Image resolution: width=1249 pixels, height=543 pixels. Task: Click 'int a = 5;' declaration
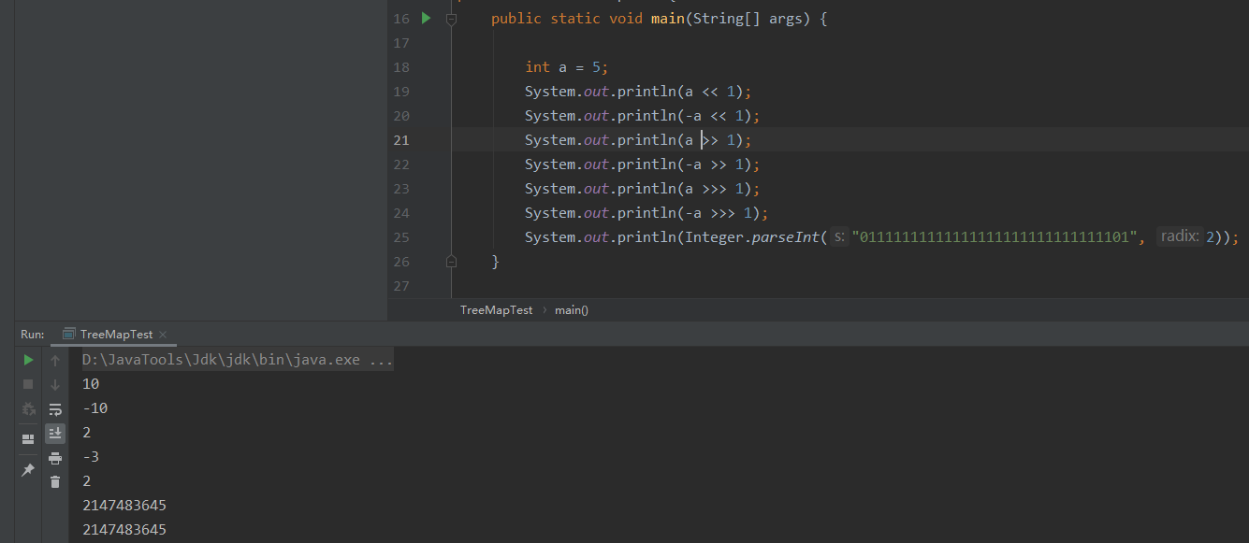click(567, 67)
